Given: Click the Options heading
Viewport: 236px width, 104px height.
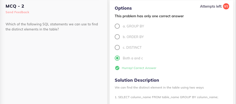Looking at the screenshot, I should tap(123, 8).
